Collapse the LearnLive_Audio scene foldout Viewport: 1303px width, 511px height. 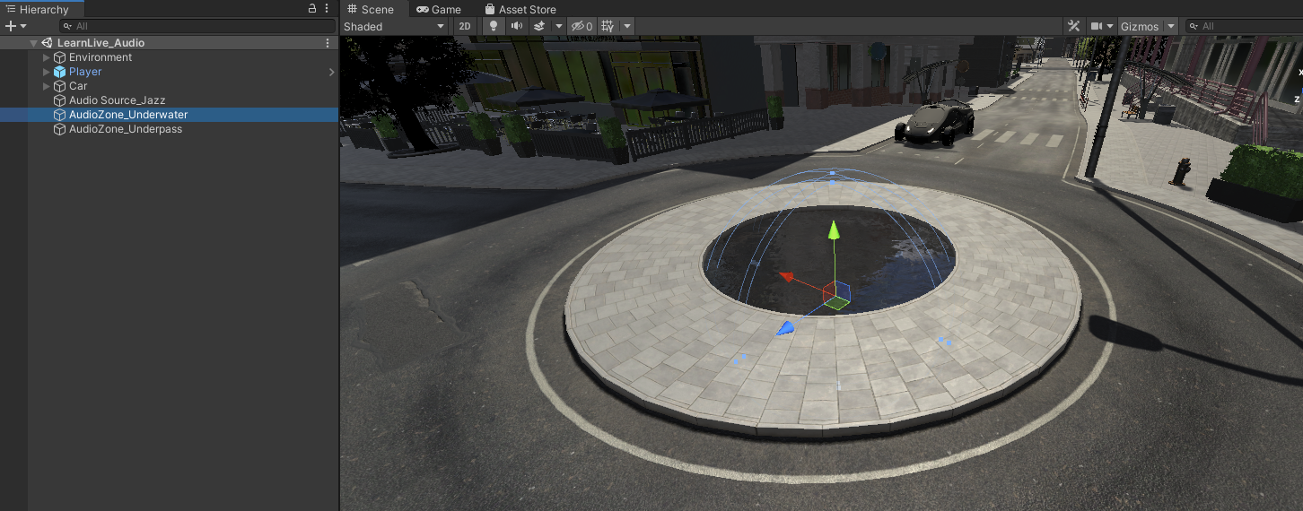tap(33, 43)
